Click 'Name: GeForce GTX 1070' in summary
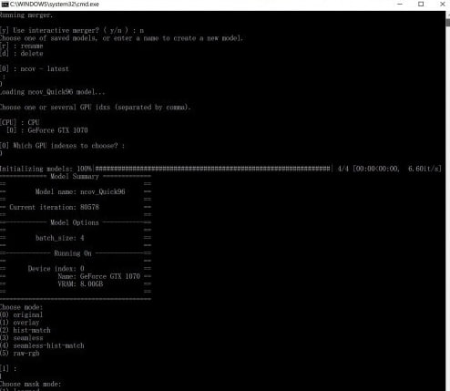This screenshot has width=450, height=391. [99, 276]
